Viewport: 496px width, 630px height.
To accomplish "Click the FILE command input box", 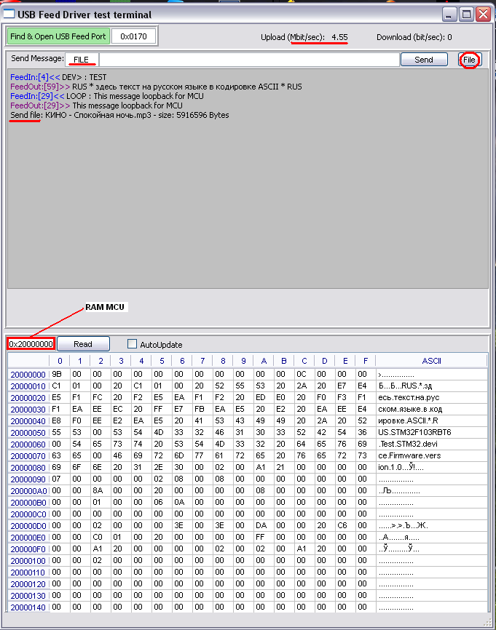I will tap(82, 60).
